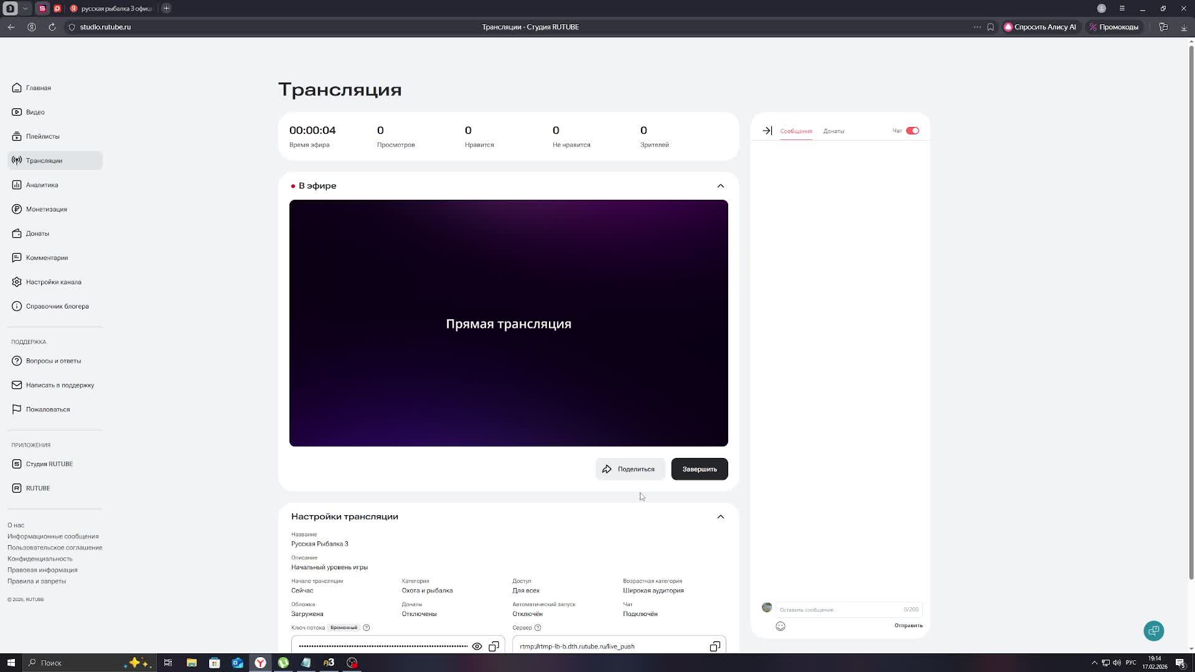Collapse the В эфире section
Screen dimensions: 1195x672
(720, 186)
